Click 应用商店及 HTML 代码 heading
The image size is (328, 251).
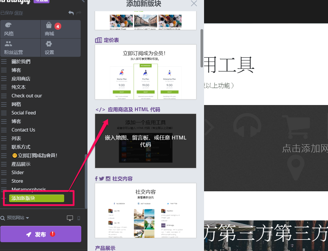click(134, 109)
